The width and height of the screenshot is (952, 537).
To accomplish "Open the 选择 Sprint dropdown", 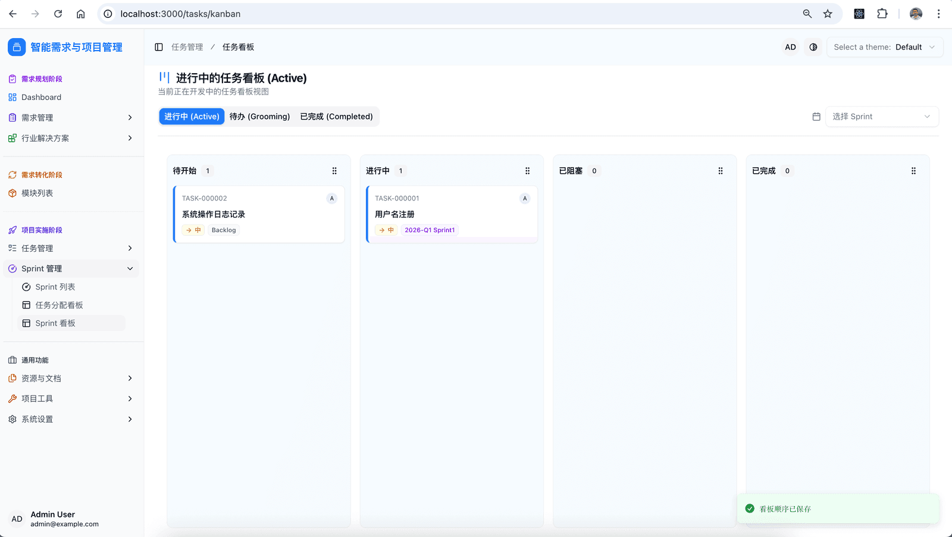I will coord(881,117).
